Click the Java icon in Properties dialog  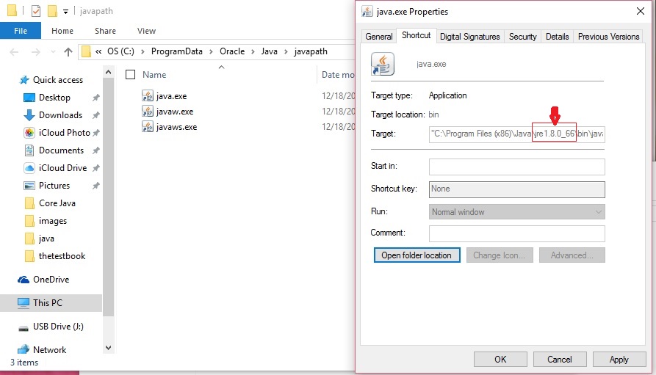[x=383, y=64]
